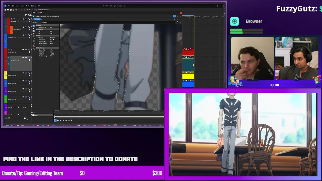Click the red Delete Preset X icon
This screenshot has width=322, height=181.
tap(180, 22)
